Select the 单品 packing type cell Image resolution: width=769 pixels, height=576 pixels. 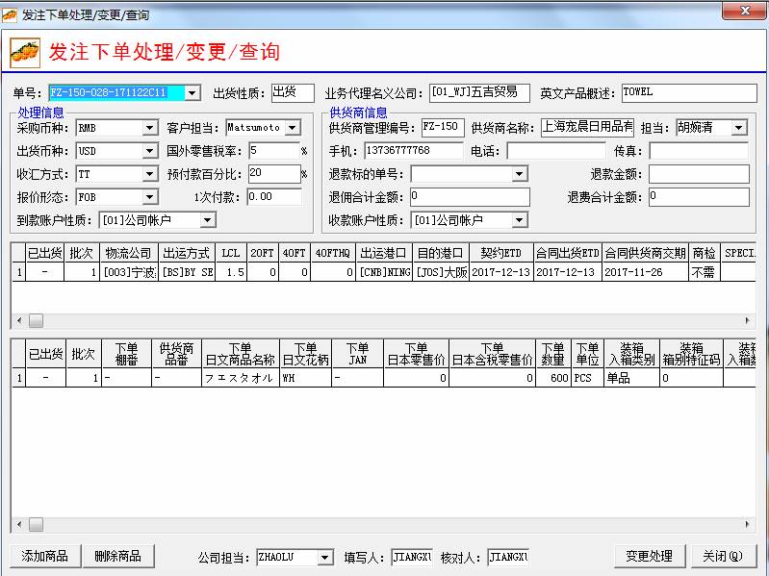632,378
